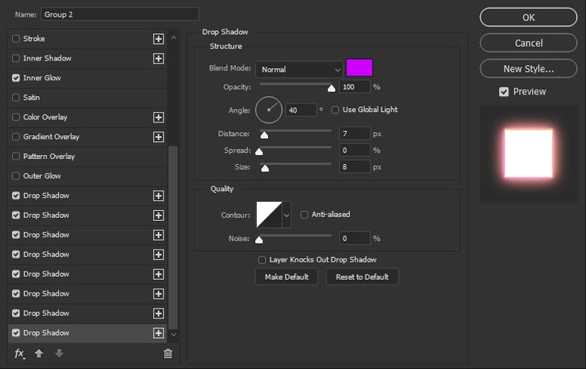Viewport: 586px width, 369px height.
Task: Move the selected effect up with the arrow
Action: [39, 353]
